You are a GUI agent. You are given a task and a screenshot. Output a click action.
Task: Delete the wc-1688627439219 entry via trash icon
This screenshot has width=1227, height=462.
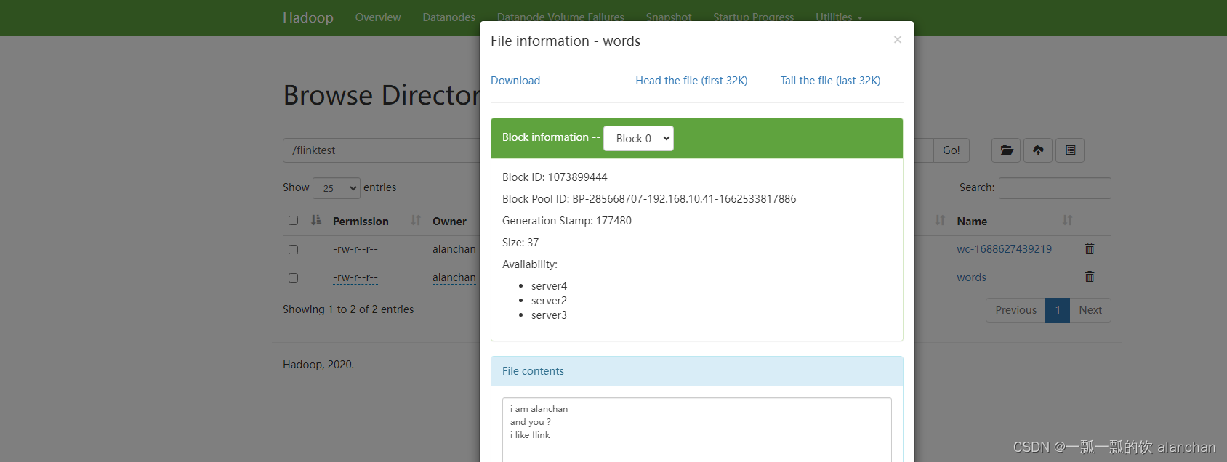pos(1090,248)
